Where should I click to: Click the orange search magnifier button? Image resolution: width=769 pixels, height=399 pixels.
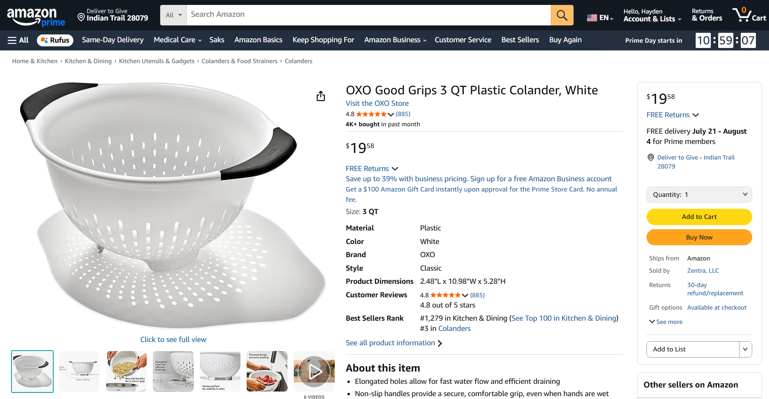(x=562, y=15)
